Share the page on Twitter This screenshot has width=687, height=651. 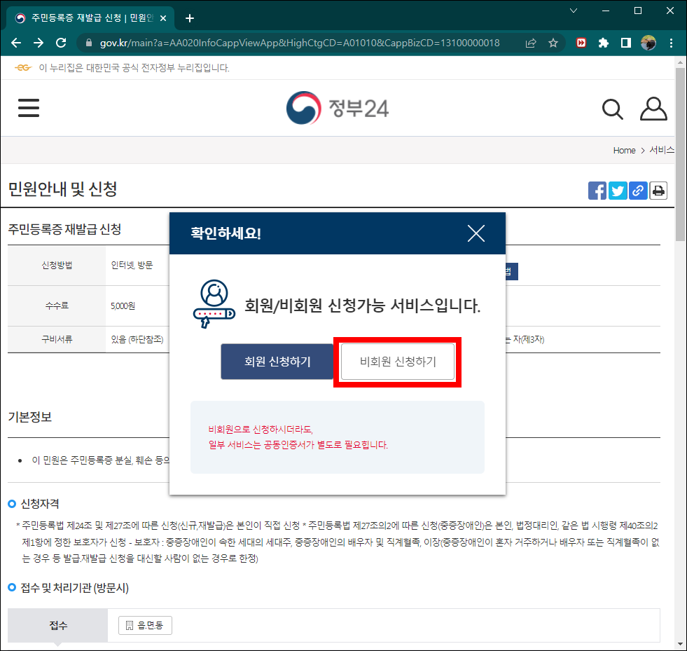click(618, 190)
